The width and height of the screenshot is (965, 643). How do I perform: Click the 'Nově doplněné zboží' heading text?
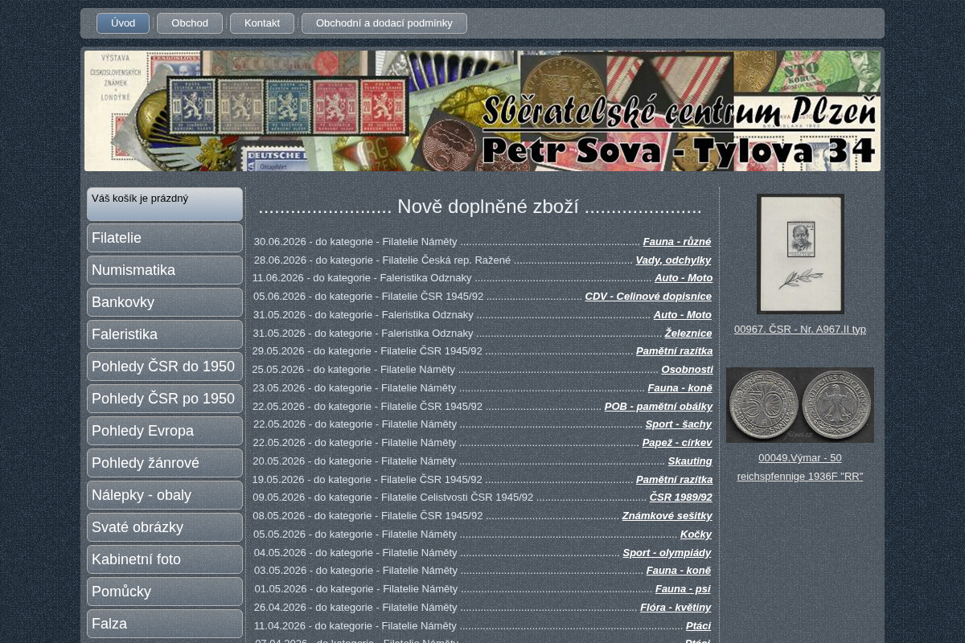coord(488,207)
